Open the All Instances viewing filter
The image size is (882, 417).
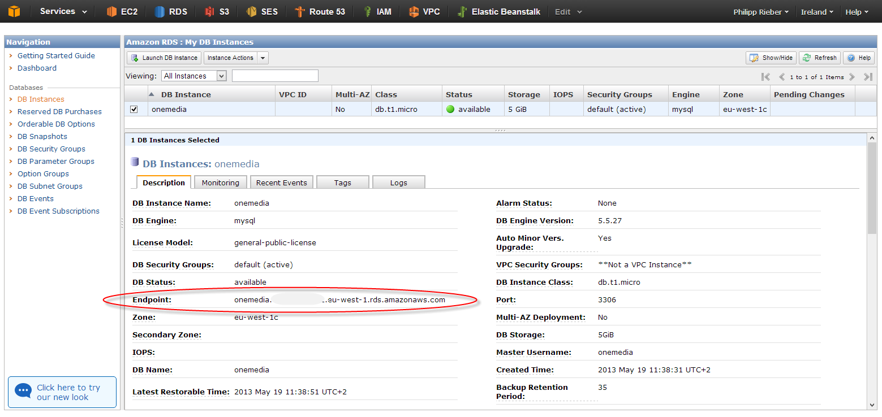tap(194, 76)
